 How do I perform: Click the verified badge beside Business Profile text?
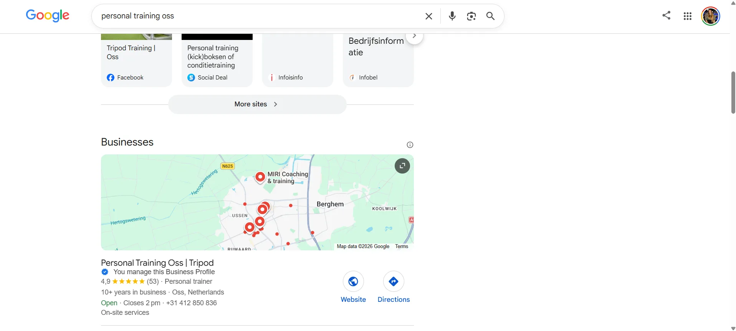point(105,272)
